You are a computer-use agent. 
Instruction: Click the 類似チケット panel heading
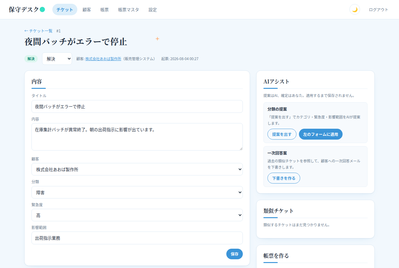[x=279, y=211]
